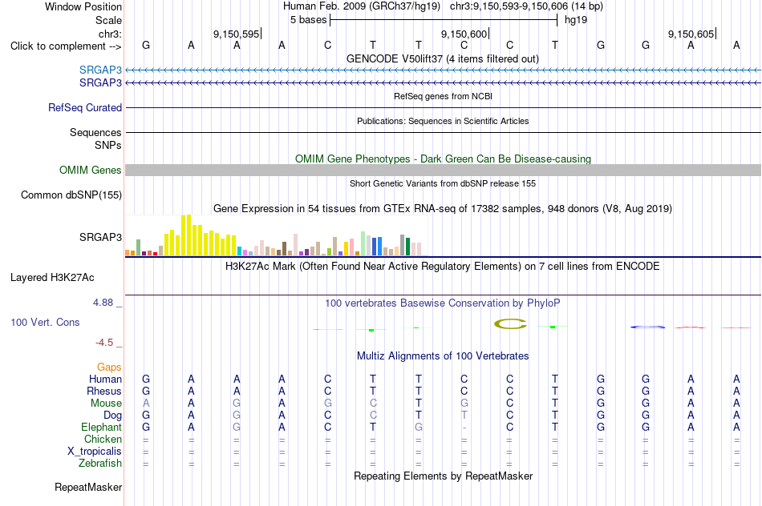Click '100 vertebrates Basewise Conservation by PhyloP' title
This screenshot has height=506, width=762.
tap(443, 303)
